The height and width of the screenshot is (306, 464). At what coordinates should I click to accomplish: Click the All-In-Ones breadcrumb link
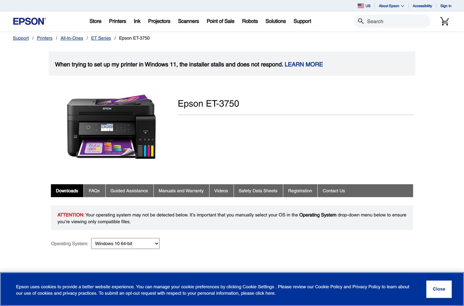[72, 38]
